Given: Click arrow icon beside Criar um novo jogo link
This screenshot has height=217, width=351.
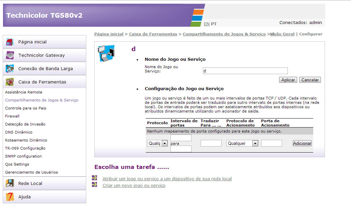Looking at the screenshot, I should coord(95,185).
